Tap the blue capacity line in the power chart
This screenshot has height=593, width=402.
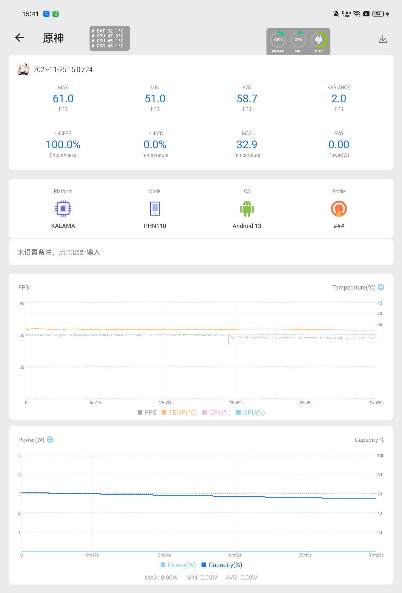[199, 495]
